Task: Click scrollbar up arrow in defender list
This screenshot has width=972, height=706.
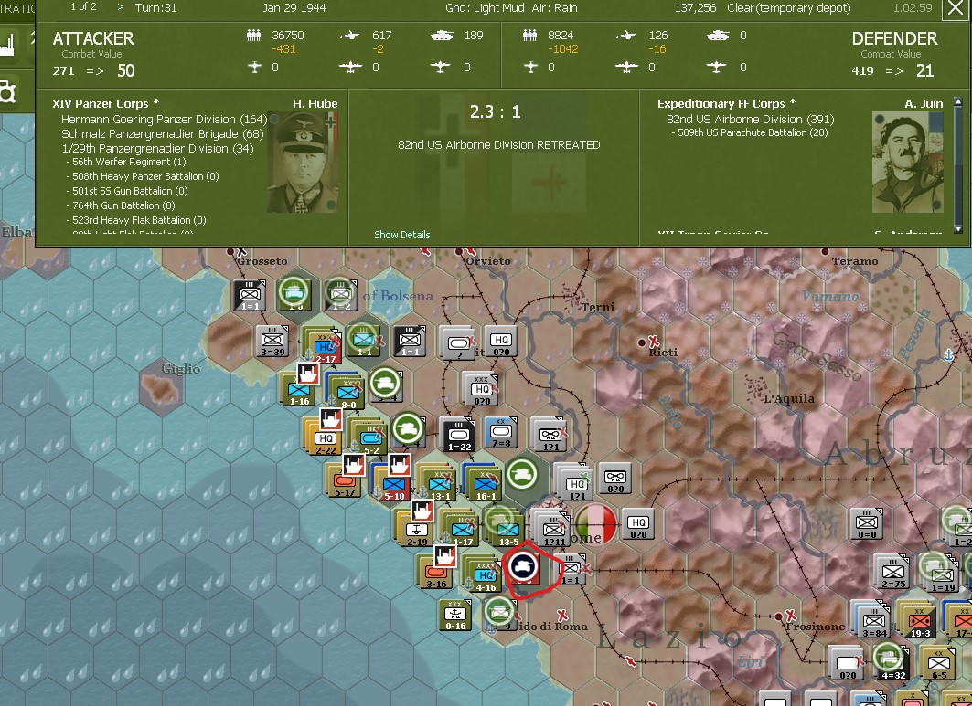Action: pyautogui.click(x=957, y=101)
